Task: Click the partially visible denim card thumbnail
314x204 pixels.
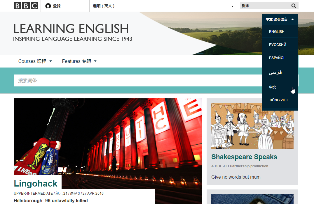Action: click(252, 199)
